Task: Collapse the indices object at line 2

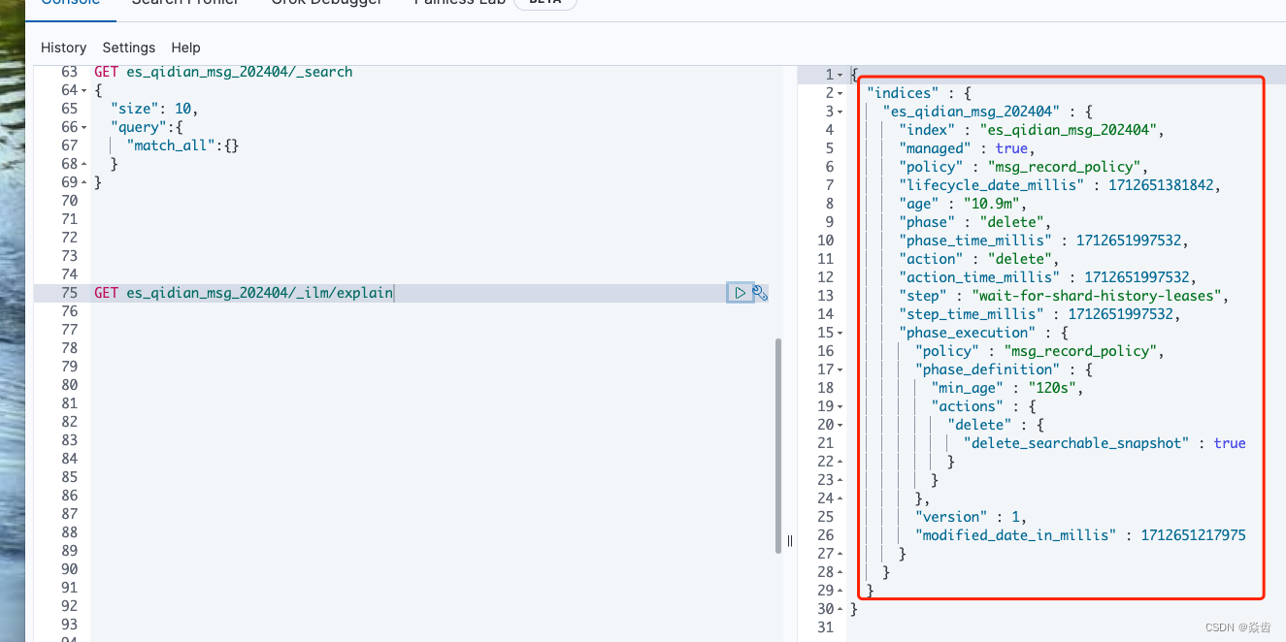Action: tap(838, 92)
